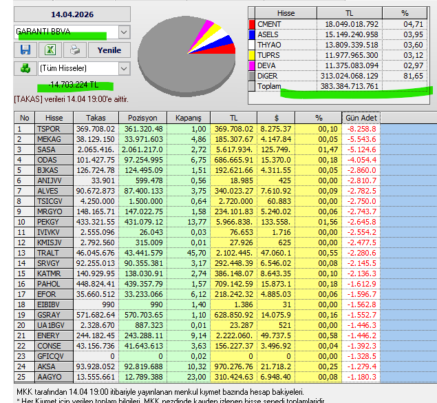Viewport: 437px width, 403px height.
Task: Select the AKSA stock cell
Action: pos(54,366)
